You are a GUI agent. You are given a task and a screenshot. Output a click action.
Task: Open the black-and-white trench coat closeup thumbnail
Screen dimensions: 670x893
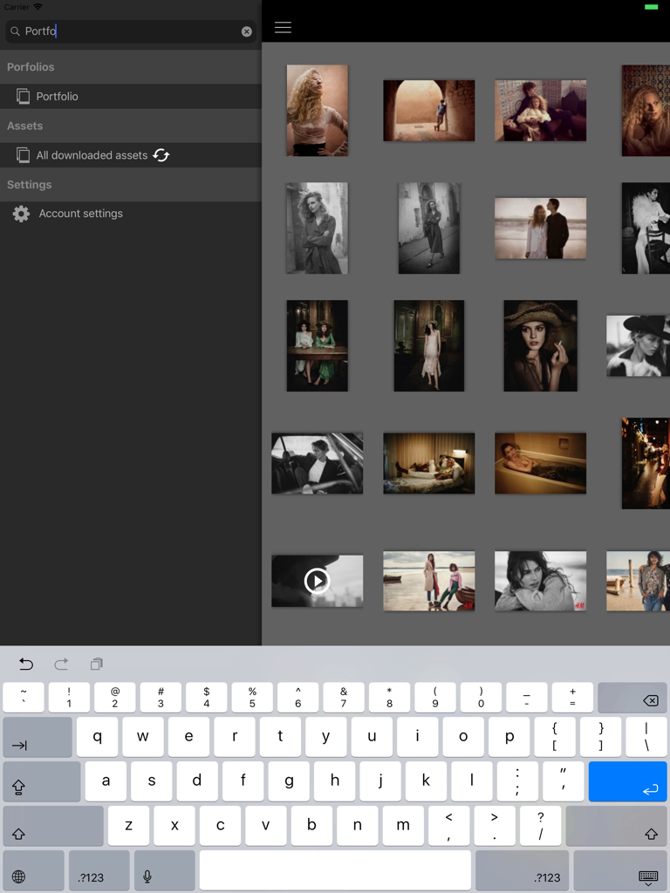click(x=318, y=228)
